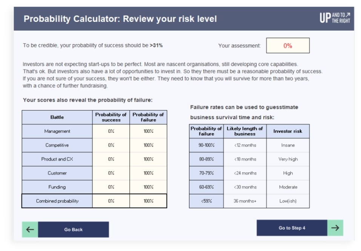
Task: Click the green right arrow icon
Action: tap(335, 228)
